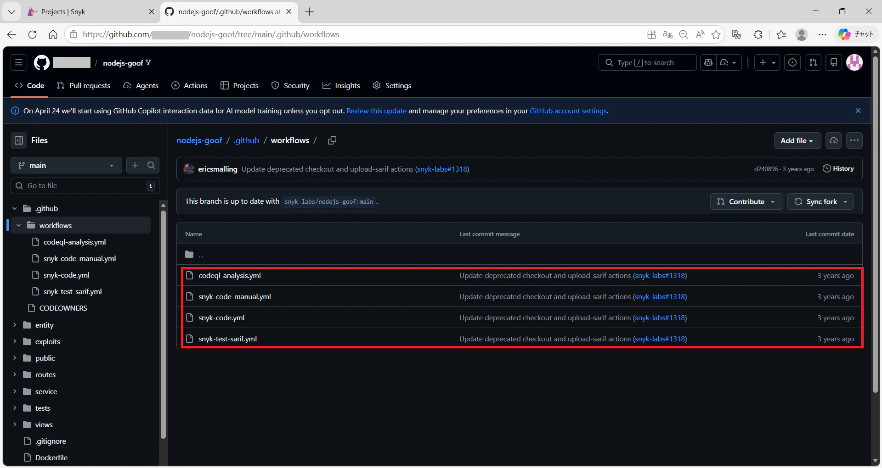882x468 pixels.
Task: Switch to the Pull requests tab
Action: [x=84, y=86]
